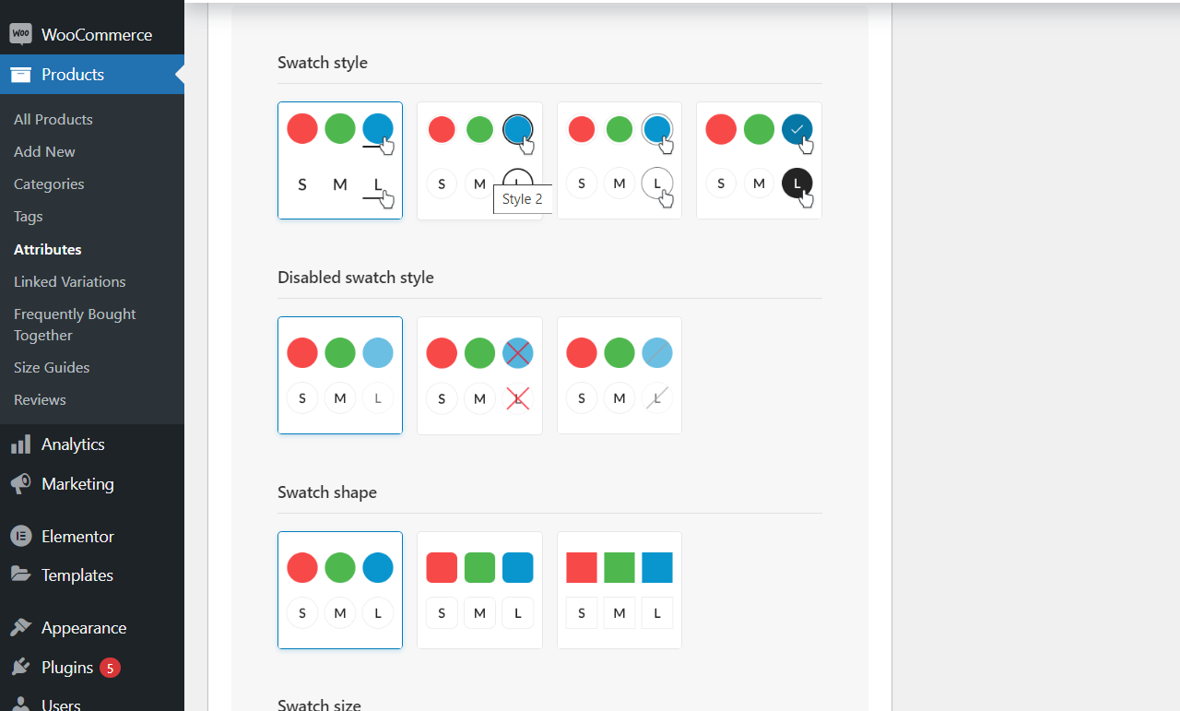Choose disabled style with diagonal gray slash
The image size is (1180, 711).
[x=619, y=375]
